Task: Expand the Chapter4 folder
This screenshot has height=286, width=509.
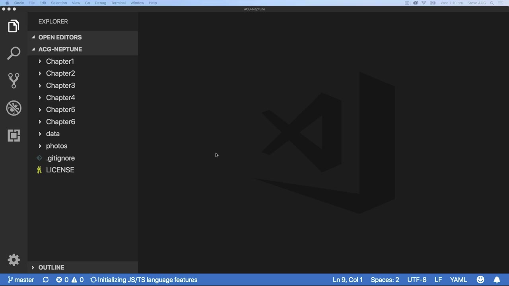Action: pos(40,98)
